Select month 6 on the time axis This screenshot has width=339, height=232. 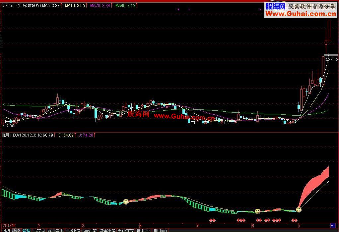(253, 225)
